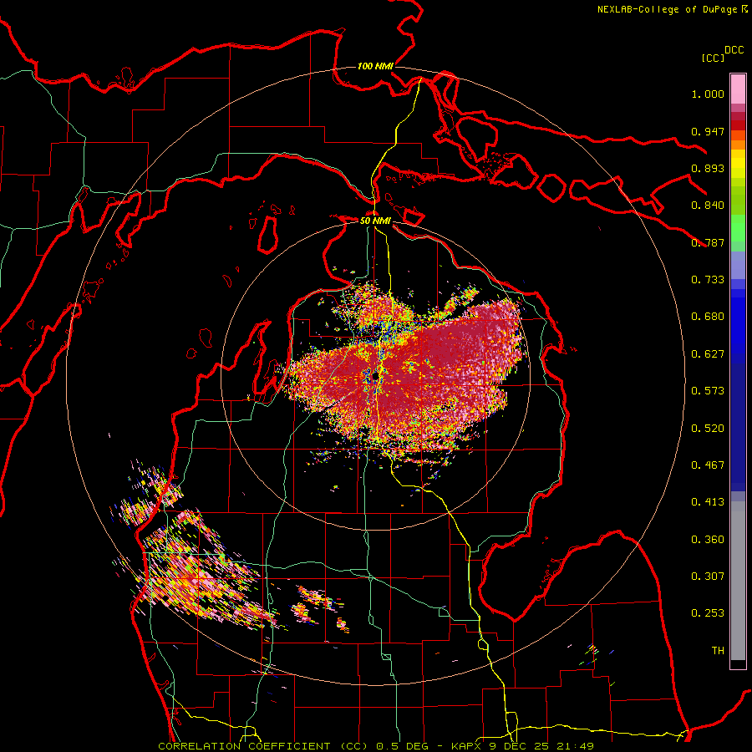The image size is (752, 752).
Task: Click the 0.947 color scale value
Action: [x=708, y=131]
